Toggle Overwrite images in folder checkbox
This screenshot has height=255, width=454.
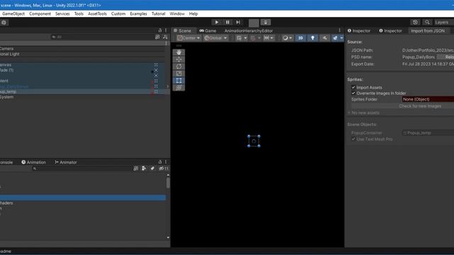(x=353, y=93)
